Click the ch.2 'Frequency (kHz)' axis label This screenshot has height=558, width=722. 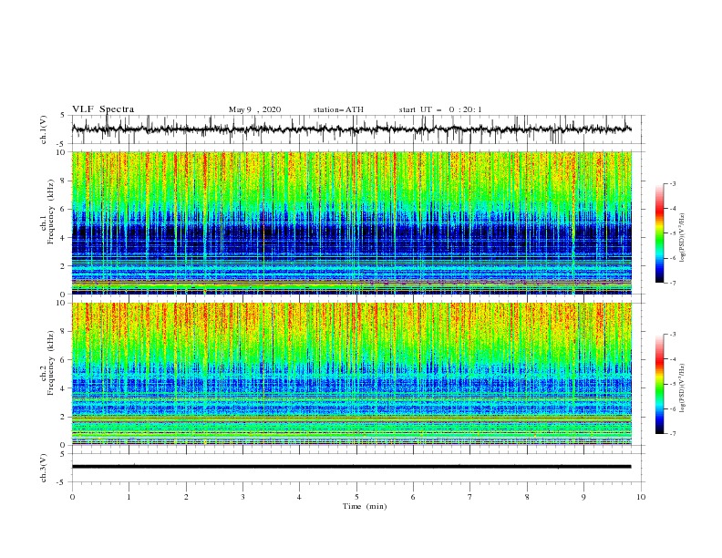coord(51,362)
